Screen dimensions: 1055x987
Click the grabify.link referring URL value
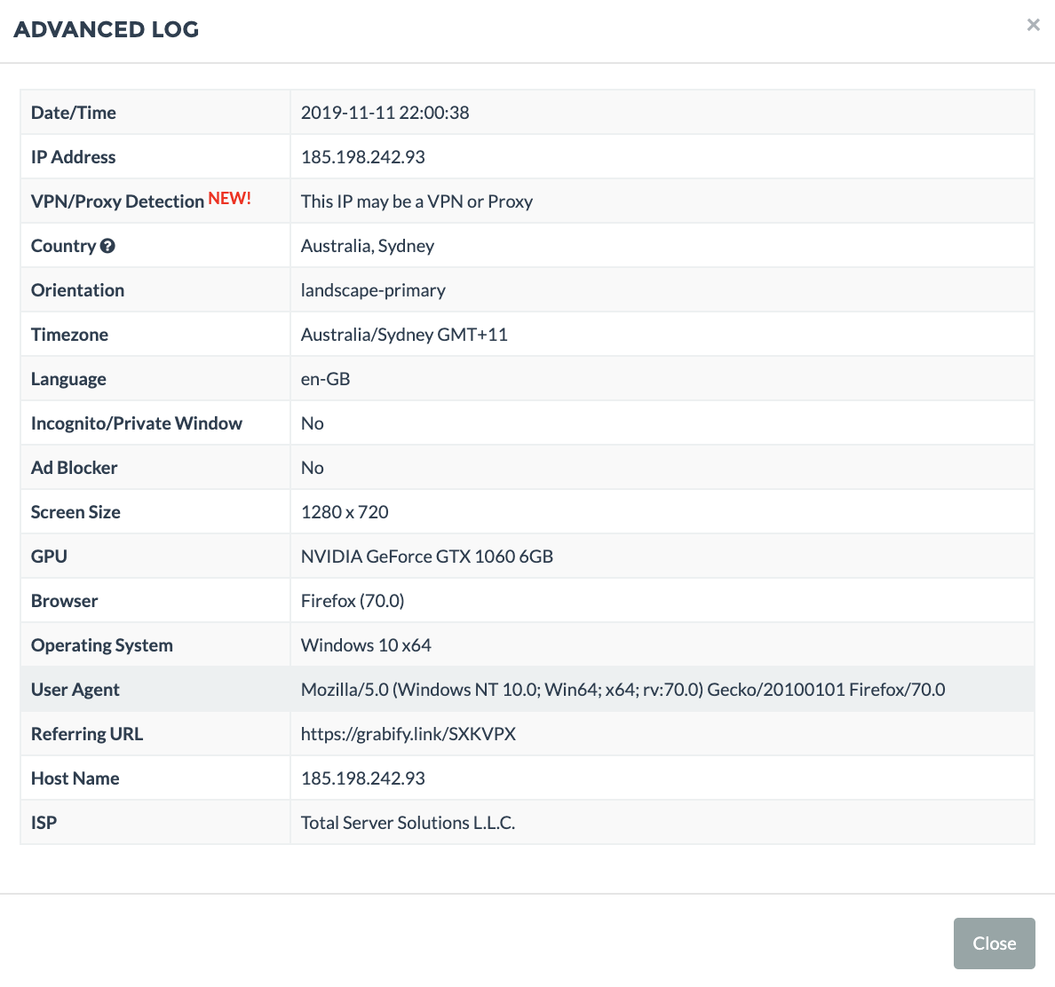click(408, 734)
